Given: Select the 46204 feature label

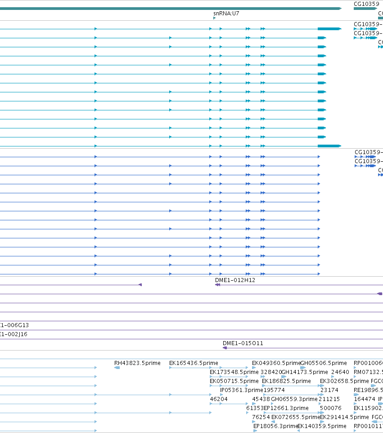Looking at the screenshot, I should click(219, 399).
